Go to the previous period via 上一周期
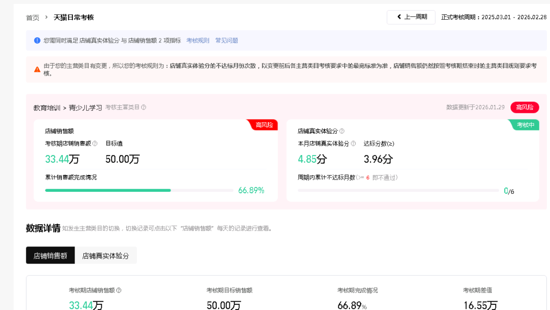The image size is (550, 310). pyautogui.click(x=411, y=17)
